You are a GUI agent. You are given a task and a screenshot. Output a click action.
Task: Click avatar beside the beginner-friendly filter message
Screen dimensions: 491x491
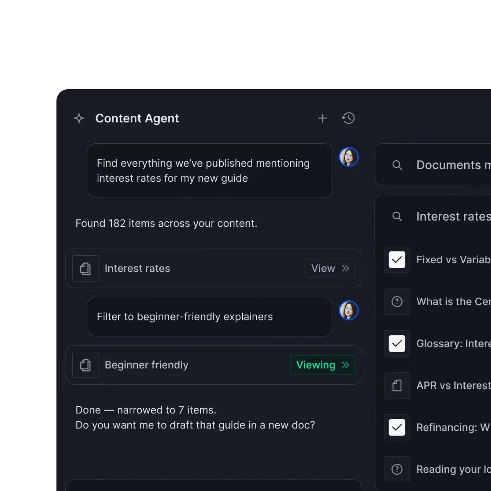pos(349,310)
